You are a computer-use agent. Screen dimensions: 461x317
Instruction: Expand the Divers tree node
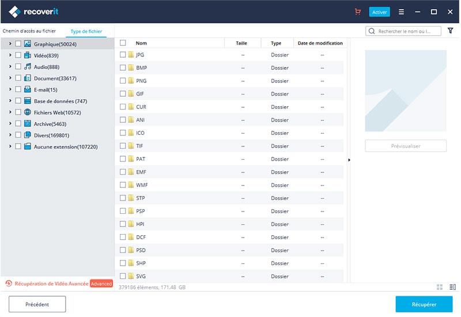[x=10, y=135]
